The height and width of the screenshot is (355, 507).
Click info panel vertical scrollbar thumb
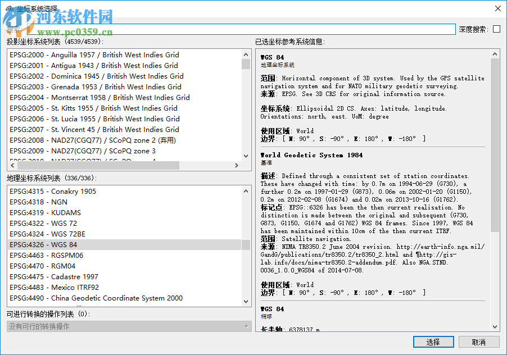pyautogui.click(x=495, y=145)
